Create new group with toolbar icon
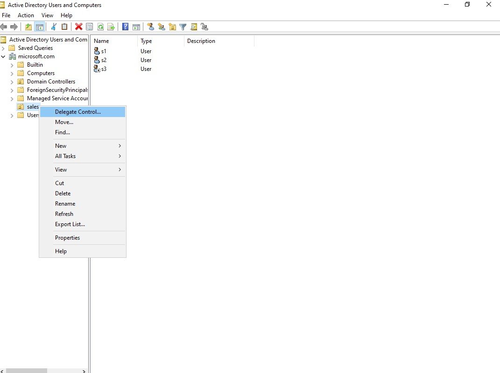The height and width of the screenshot is (373, 500). pyautogui.click(x=162, y=27)
